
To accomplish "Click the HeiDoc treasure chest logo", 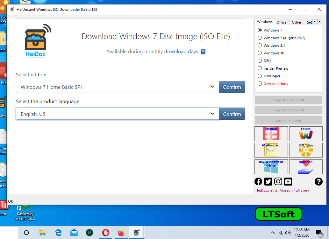I will pos(38,41).
